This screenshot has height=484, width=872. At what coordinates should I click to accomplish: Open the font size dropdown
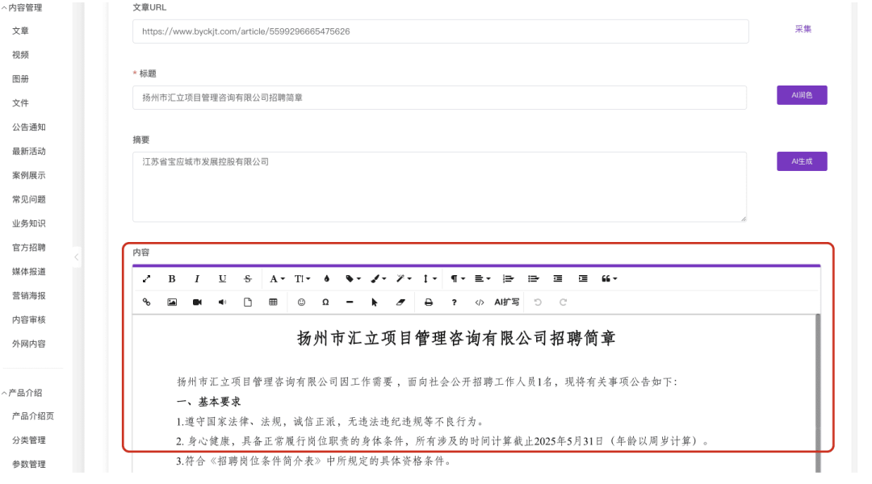(x=302, y=279)
